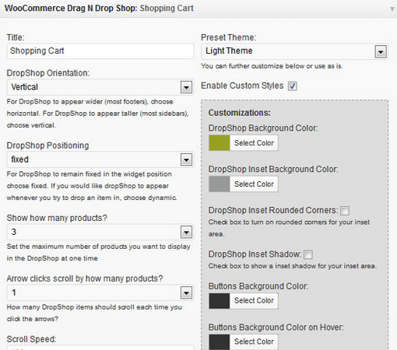Open the Preset Theme dropdown showing Light Theme
Viewport: 397px width, 350px height.
click(x=295, y=51)
